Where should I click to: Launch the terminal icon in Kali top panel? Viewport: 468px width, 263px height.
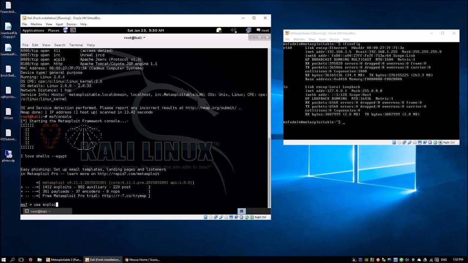pos(73,30)
